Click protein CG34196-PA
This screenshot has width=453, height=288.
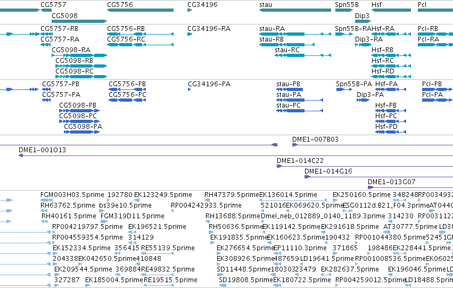[209, 84]
